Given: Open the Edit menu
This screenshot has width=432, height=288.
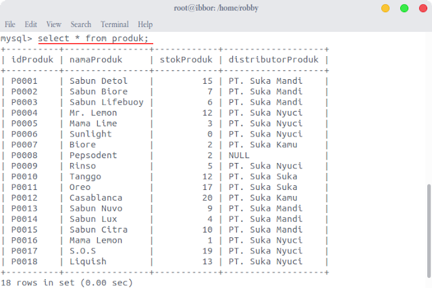Looking at the screenshot, I should point(31,24).
